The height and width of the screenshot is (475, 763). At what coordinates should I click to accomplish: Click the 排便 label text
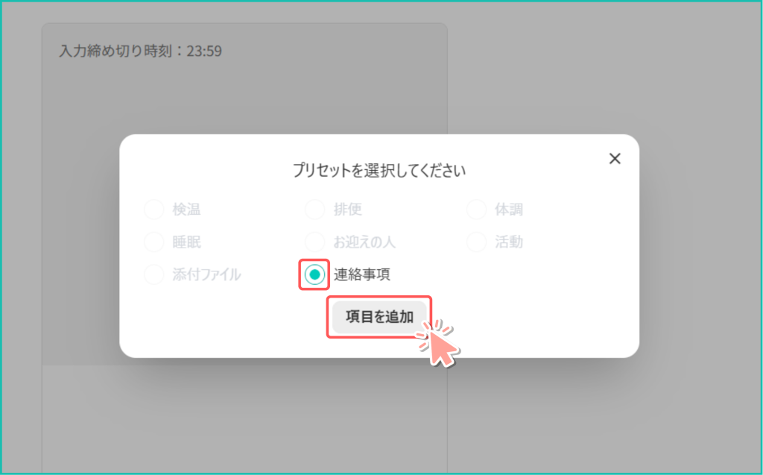coord(347,210)
